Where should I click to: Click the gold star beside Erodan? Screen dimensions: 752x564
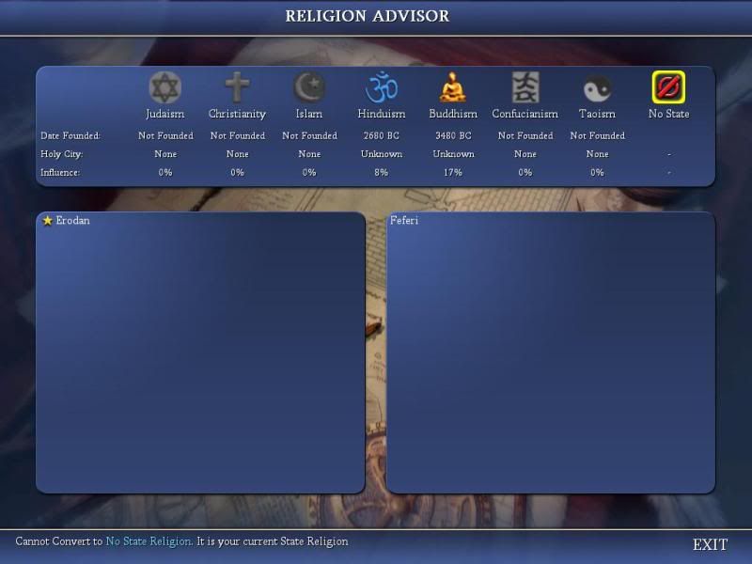pyautogui.click(x=47, y=221)
